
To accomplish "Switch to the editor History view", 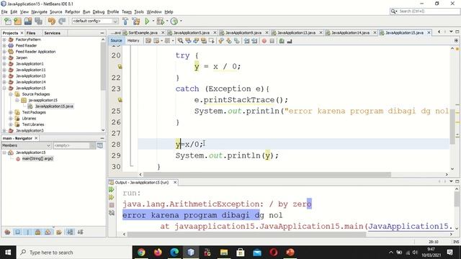I will coord(133,41).
